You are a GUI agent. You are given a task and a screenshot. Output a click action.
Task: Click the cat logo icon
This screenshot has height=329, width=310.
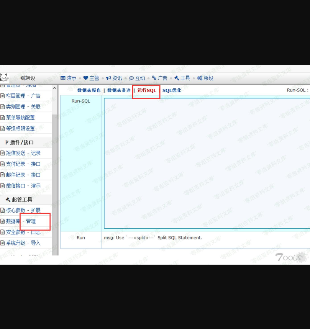4,77
